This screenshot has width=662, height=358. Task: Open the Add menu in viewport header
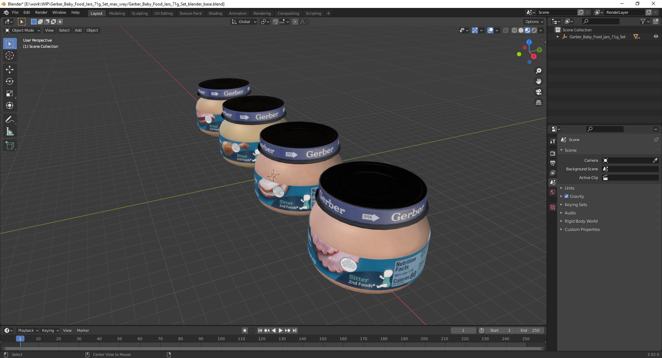(78, 30)
